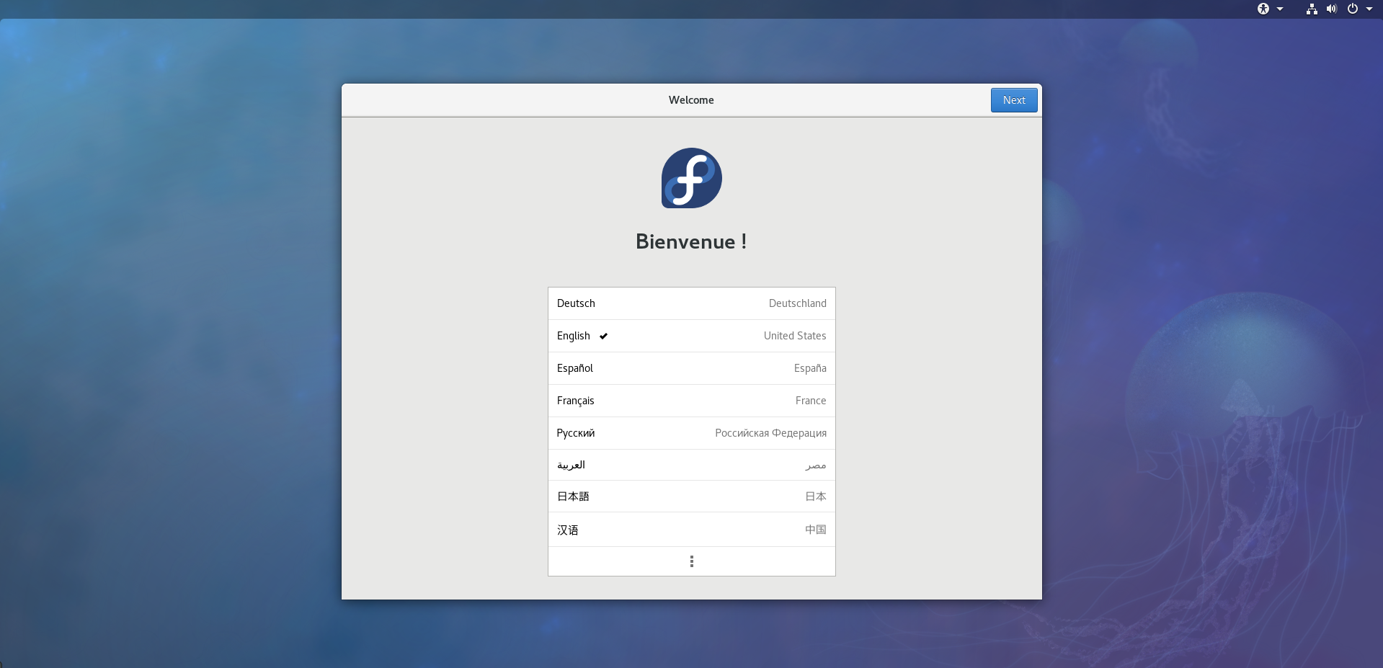Select Русский language row
This screenshot has width=1383, height=668.
pyautogui.click(x=692, y=433)
